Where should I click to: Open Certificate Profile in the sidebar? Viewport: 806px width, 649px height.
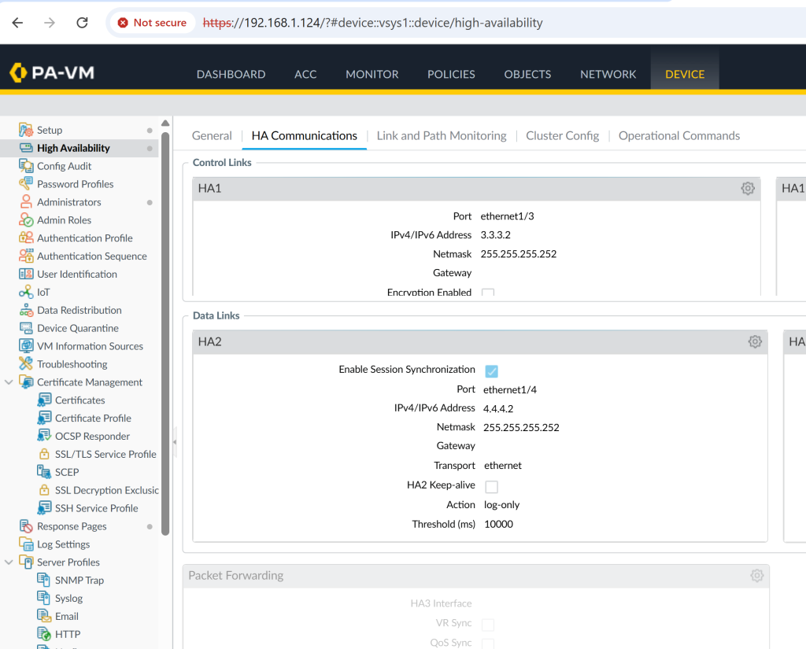pyautogui.click(x=93, y=418)
